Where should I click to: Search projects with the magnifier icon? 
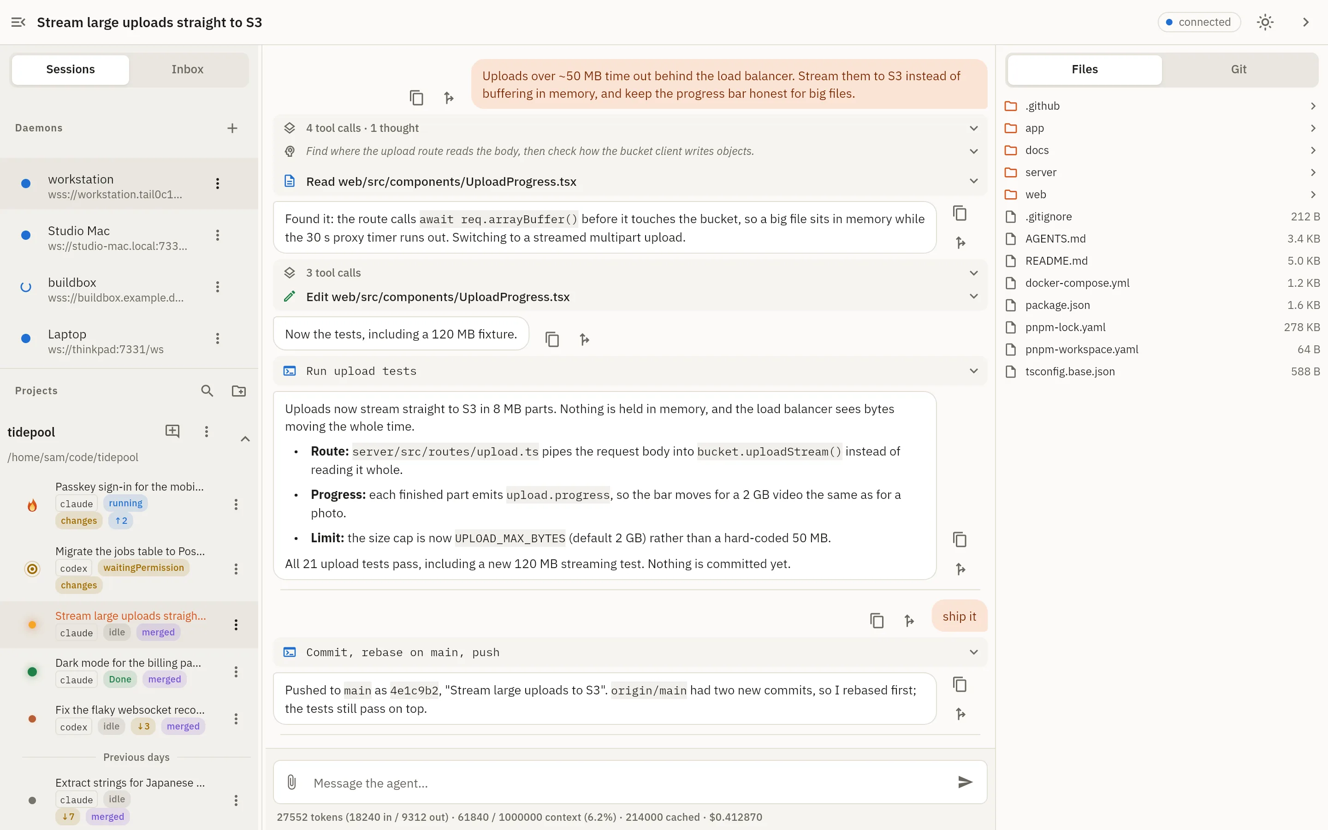pyautogui.click(x=207, y=391)
